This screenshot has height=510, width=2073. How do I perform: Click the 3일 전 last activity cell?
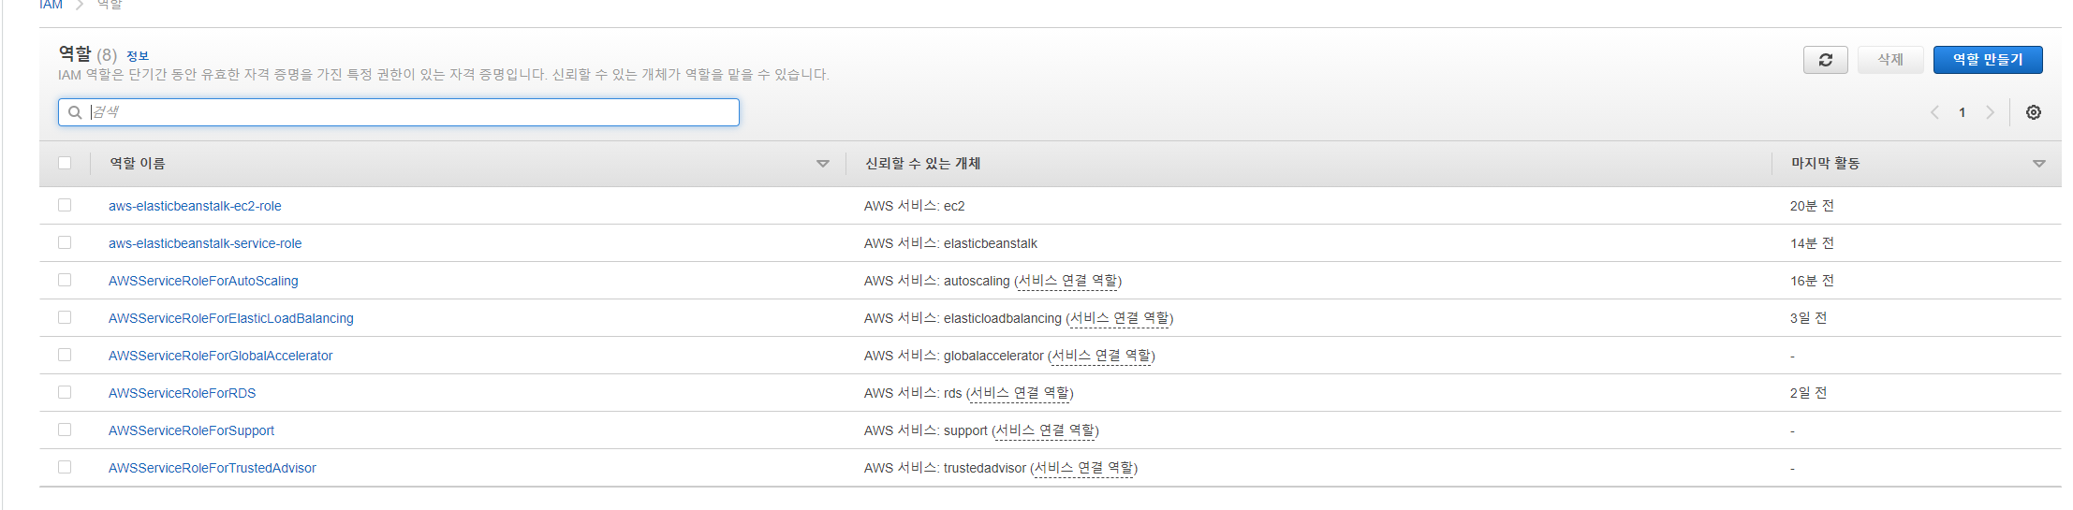(x=1808, y=318)
